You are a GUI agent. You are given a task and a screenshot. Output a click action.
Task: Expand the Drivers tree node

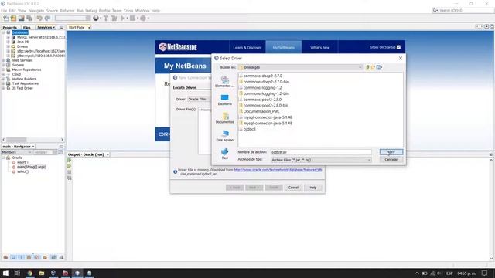[x=9, y=46]
